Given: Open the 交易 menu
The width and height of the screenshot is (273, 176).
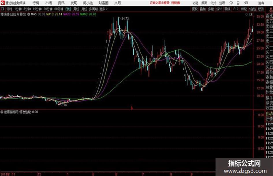Looking at the screenshot, I should click(118, 3).
